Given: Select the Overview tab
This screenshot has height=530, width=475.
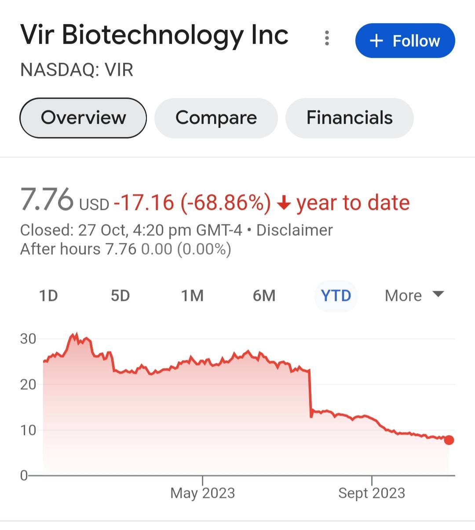Looking at the screenshot, I should (83, 118).
